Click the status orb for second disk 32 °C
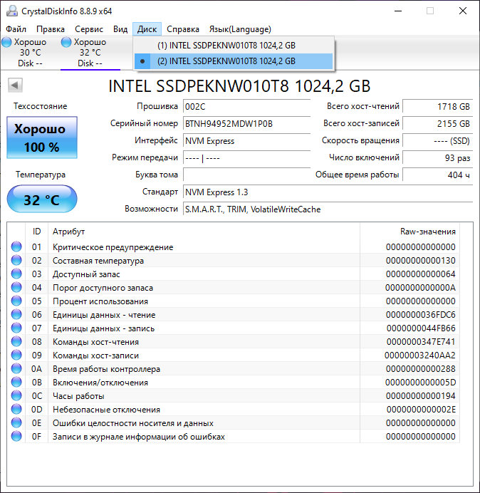480x493 pixels. pos(66,42)
